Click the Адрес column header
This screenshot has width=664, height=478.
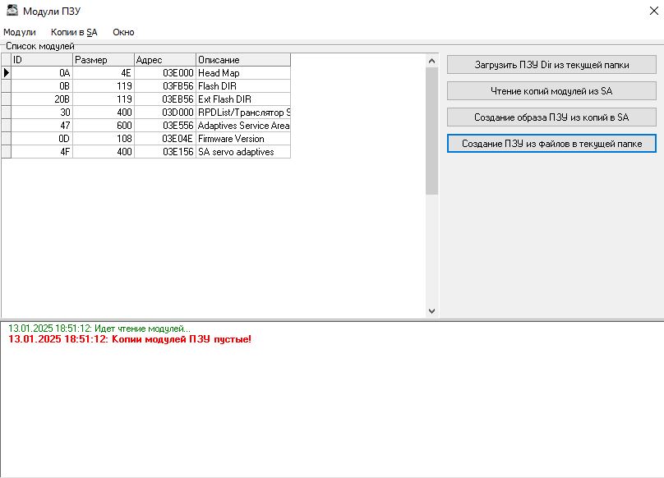click(165, 60)
